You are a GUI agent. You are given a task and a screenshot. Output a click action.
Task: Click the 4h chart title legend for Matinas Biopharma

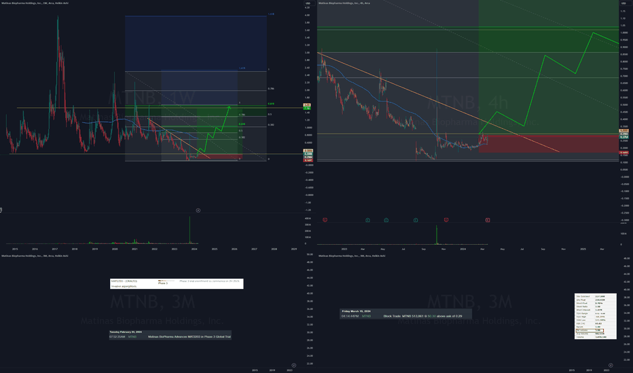(344, 3)
